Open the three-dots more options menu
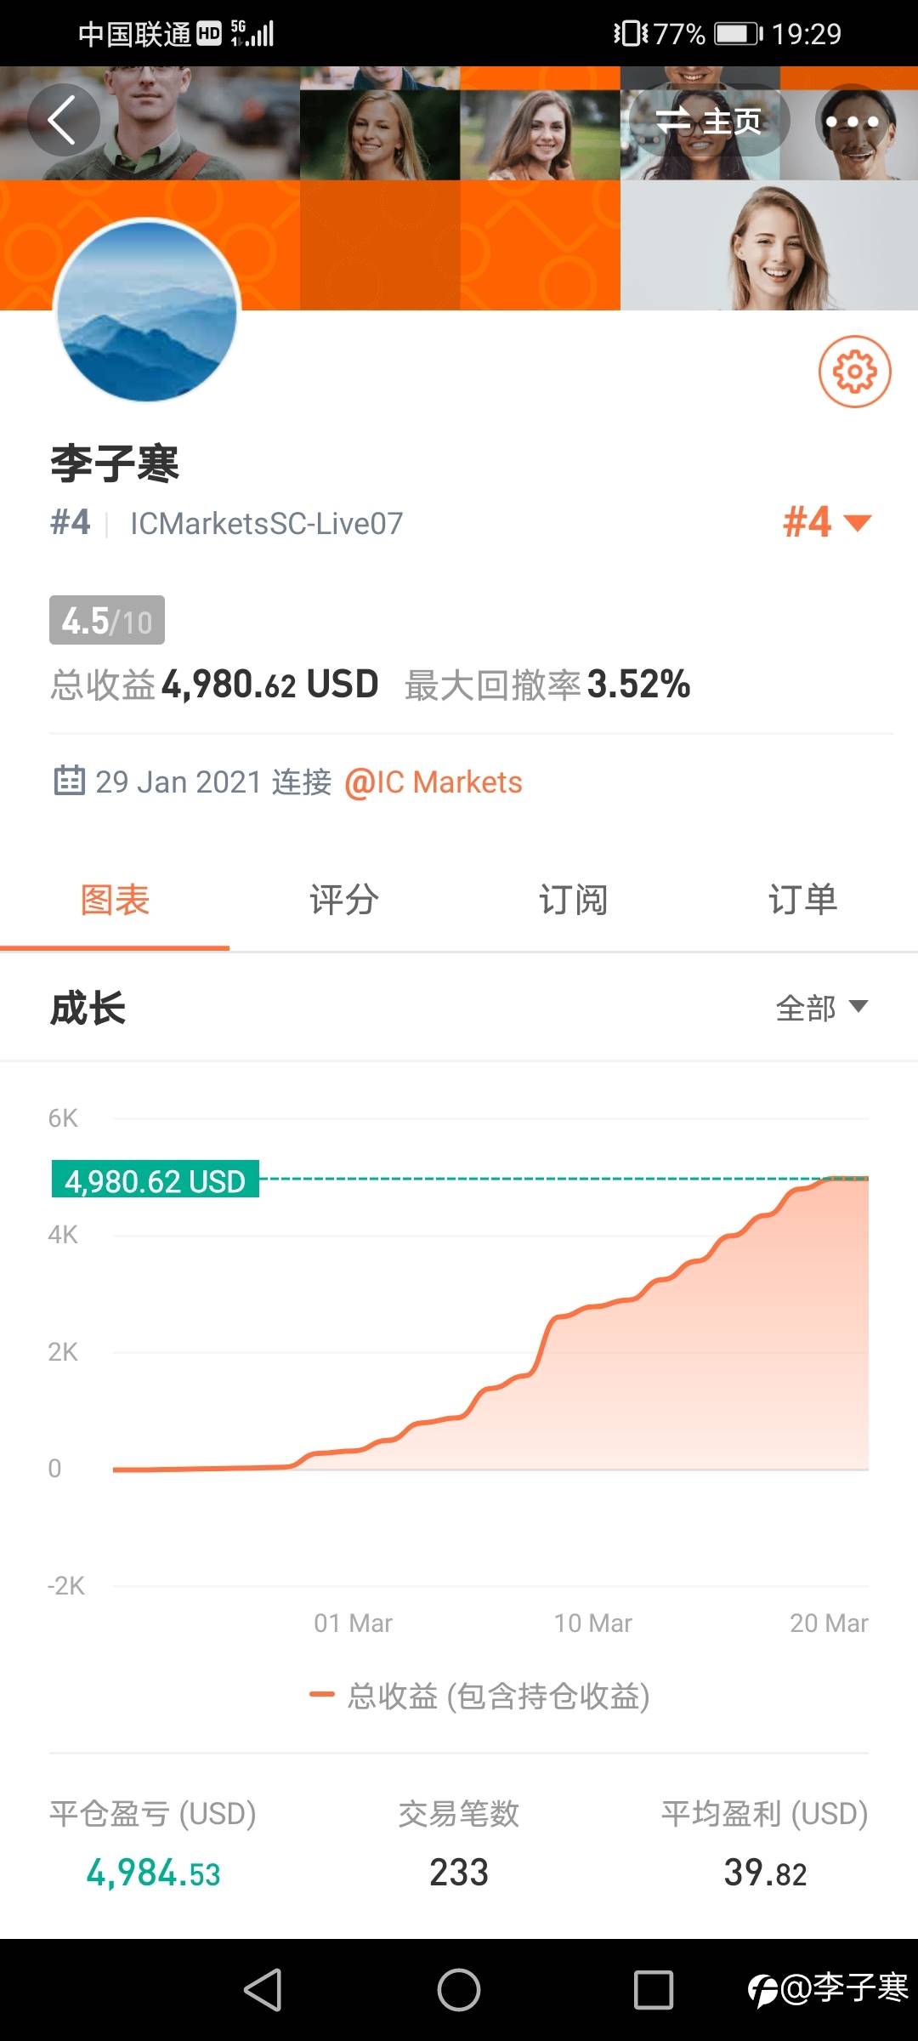This screenshot has width=918, height=2041. [x=852, y=122]
